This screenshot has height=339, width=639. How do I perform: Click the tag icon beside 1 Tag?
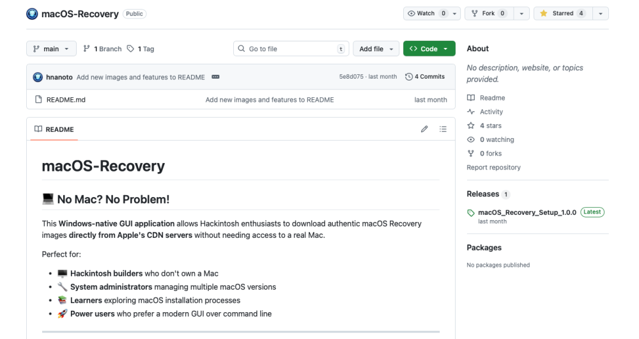click(130, 49)
